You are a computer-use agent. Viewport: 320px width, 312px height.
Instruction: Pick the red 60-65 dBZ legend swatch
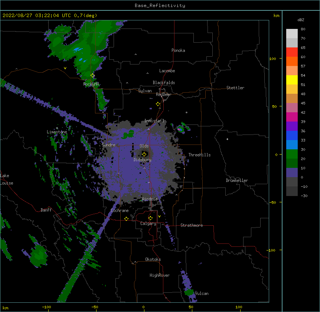click(292, 52)
